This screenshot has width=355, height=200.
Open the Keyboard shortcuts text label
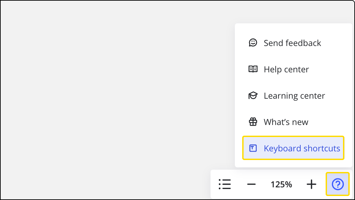(302, 148)
